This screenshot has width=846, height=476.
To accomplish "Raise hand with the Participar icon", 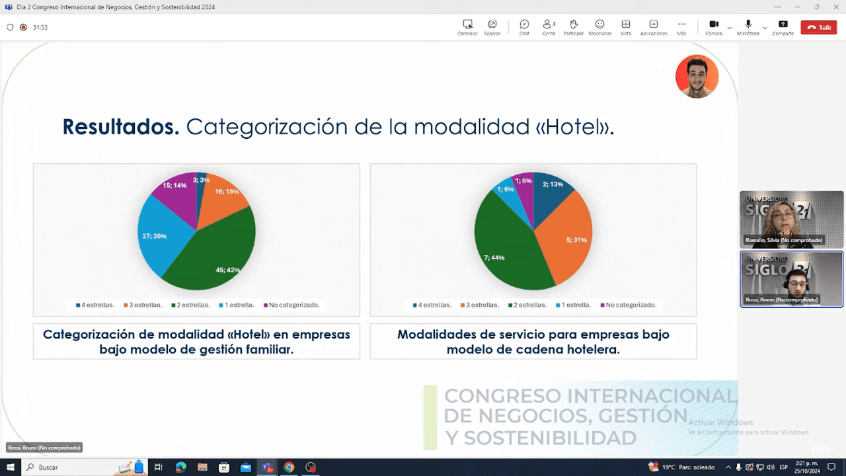I will tap(573, 27).
